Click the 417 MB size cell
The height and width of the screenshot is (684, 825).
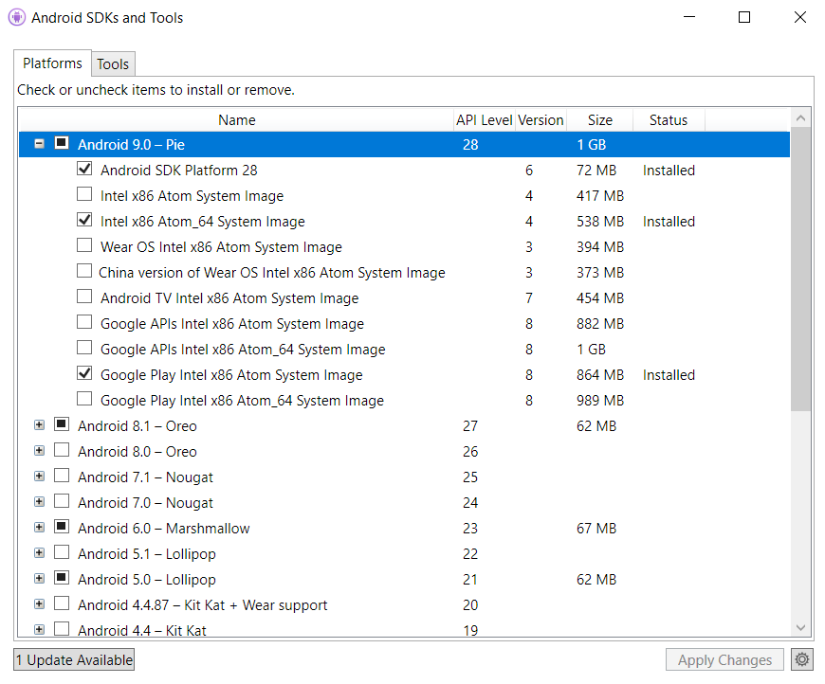coord(600,196)
